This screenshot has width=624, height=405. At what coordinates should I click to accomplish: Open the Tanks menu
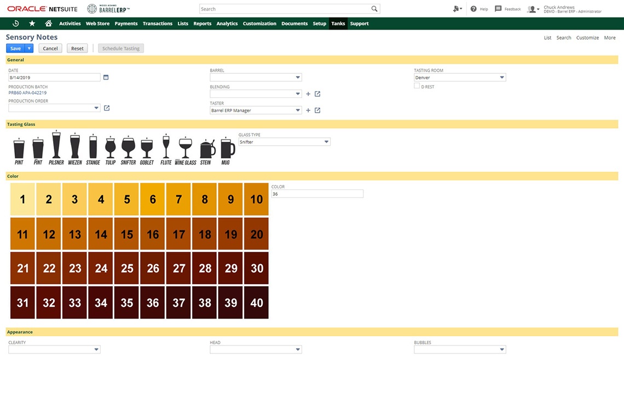pos(338,24)
